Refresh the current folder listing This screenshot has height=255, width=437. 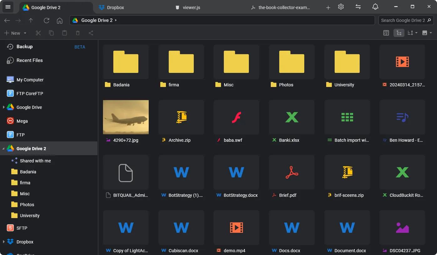click(46, 20)
